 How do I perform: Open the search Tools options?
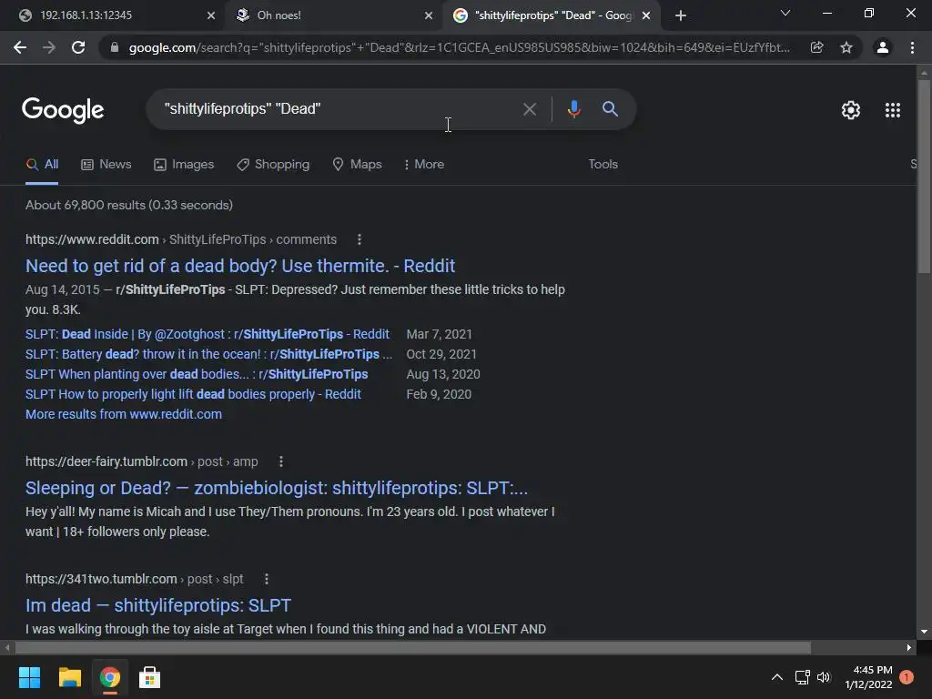(x=603, y=165)
